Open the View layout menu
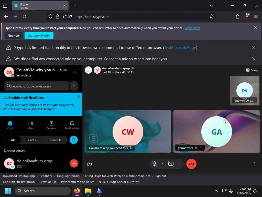 point(252,70)
